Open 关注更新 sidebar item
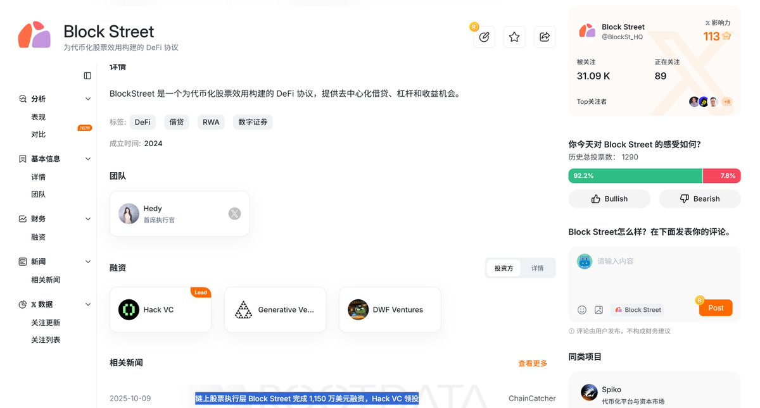The height and width of the screenshot is (408, 760). 46,323
